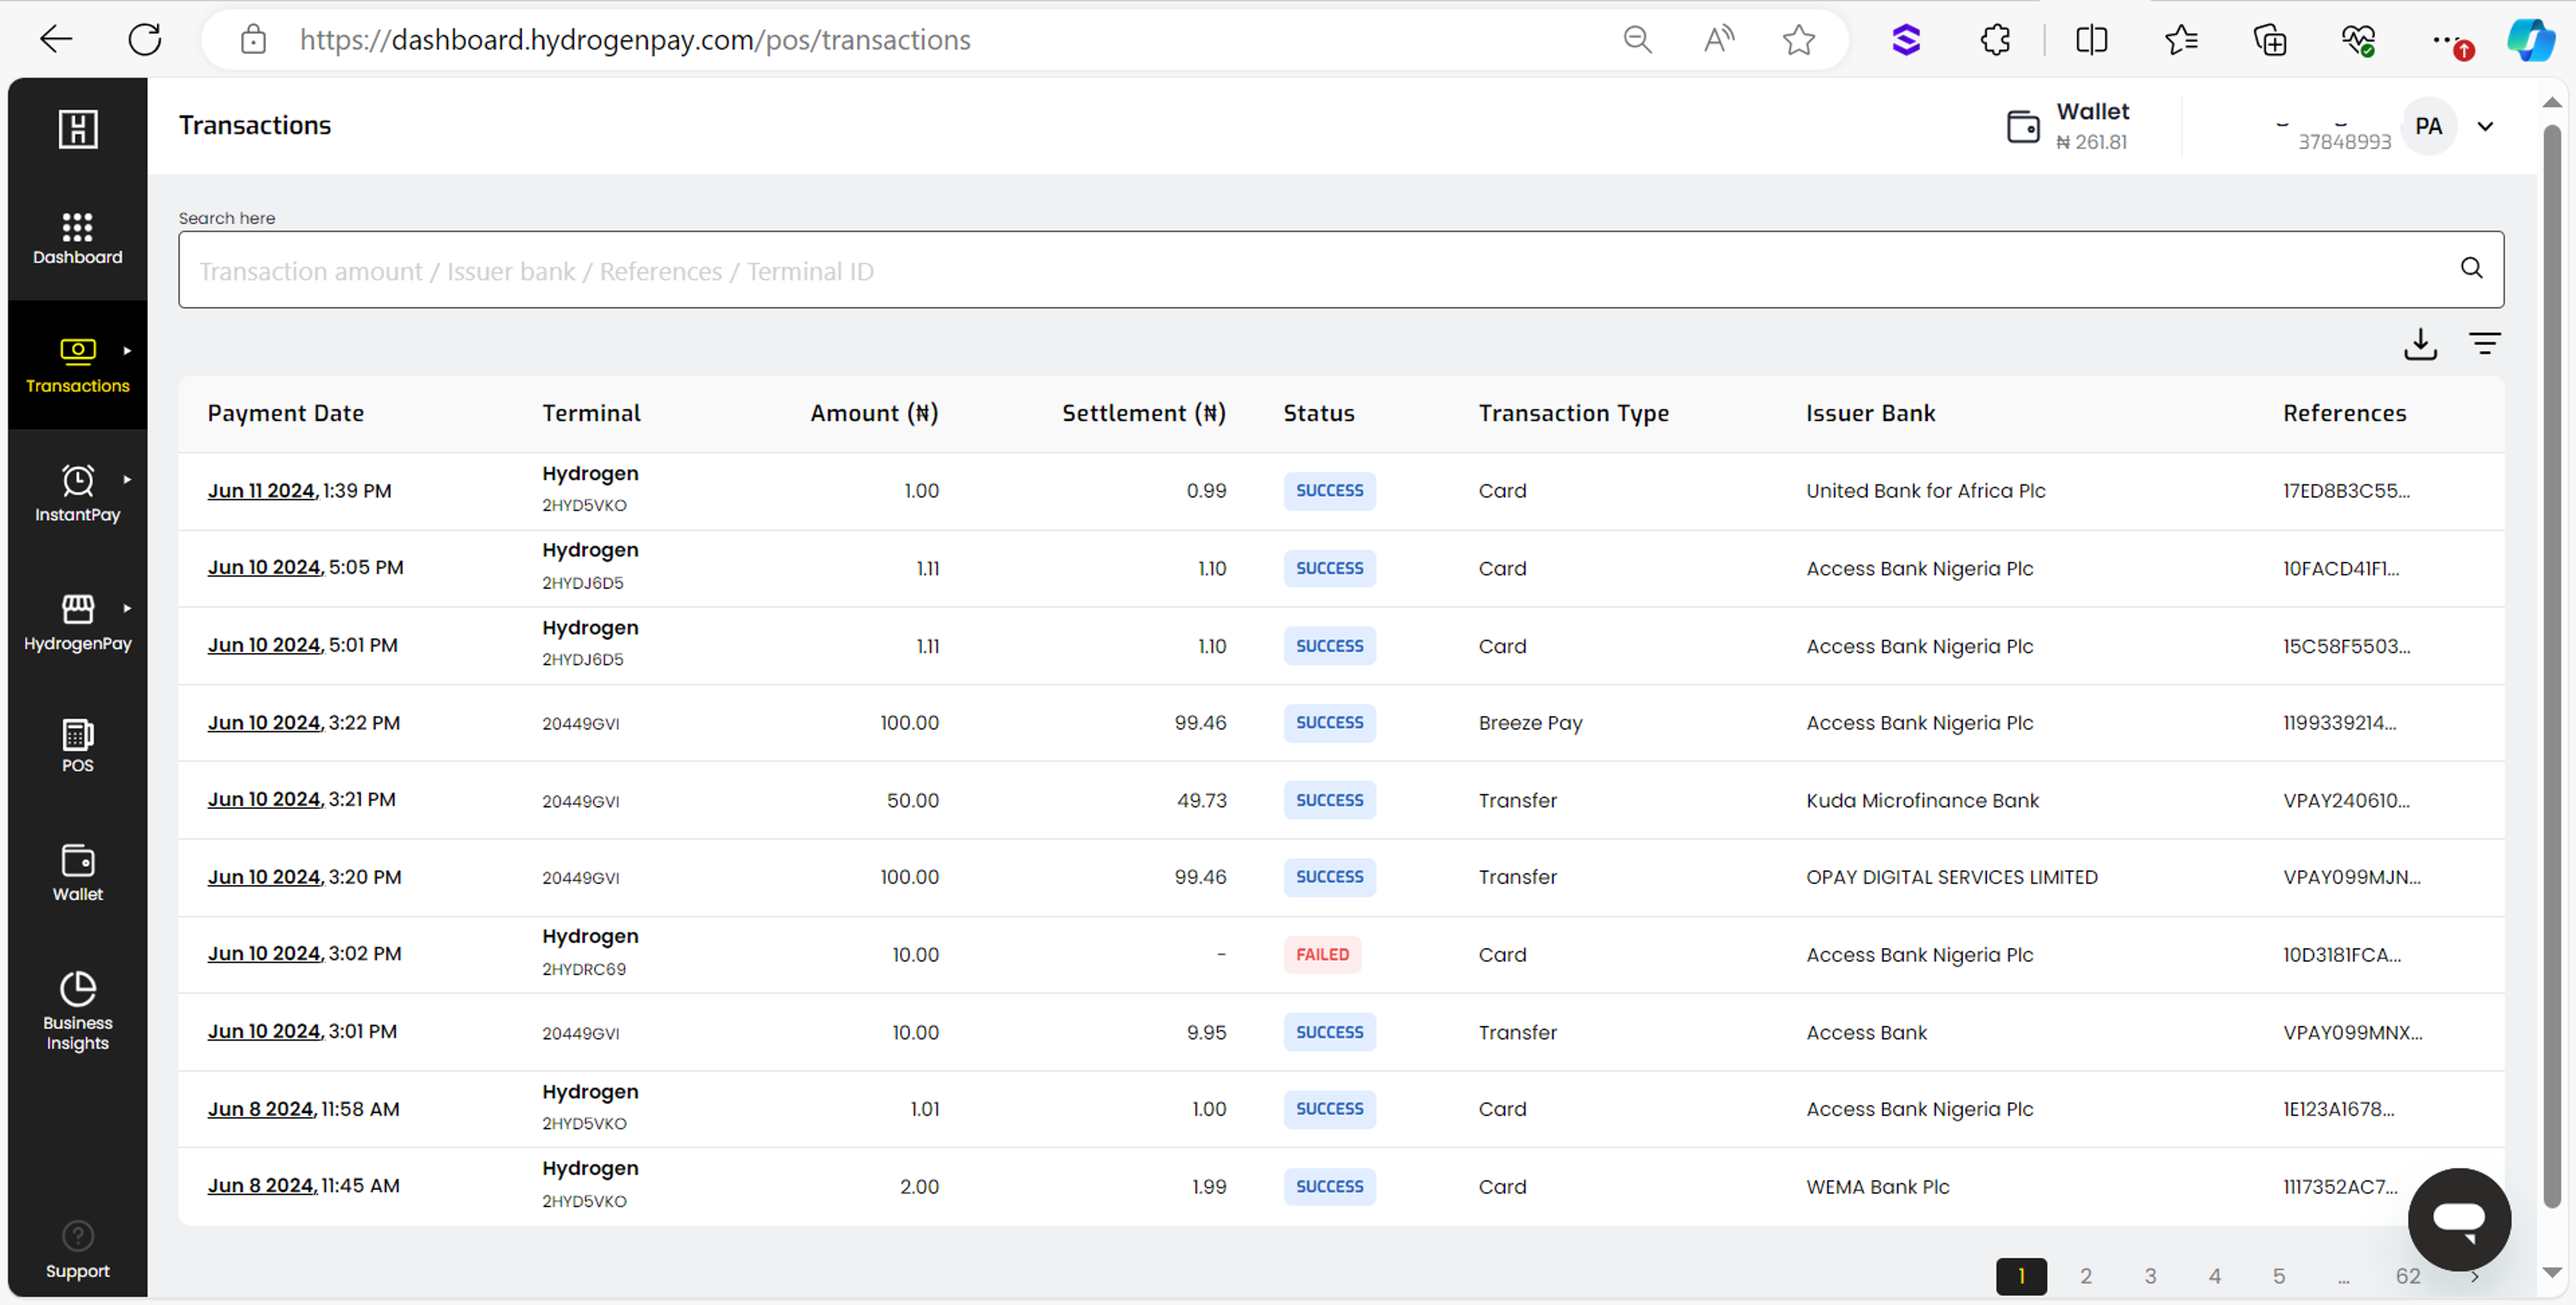Image resolution: width=2576 pixels, height=1305 pixels.
Task: Open Copilot from the browser toolbar
Action: click(2531, 39)
